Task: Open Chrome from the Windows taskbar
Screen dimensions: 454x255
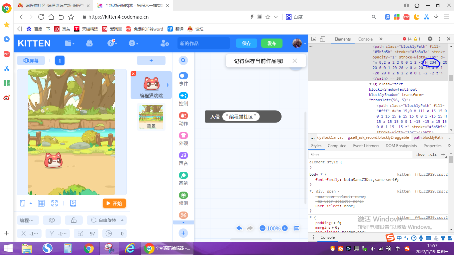Action: pyautogui.click(x=88, y=248)
